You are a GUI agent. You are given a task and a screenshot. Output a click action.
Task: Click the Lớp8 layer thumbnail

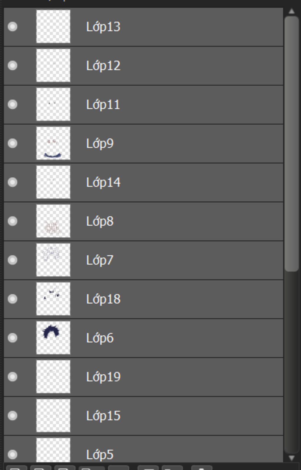point(53,221)
